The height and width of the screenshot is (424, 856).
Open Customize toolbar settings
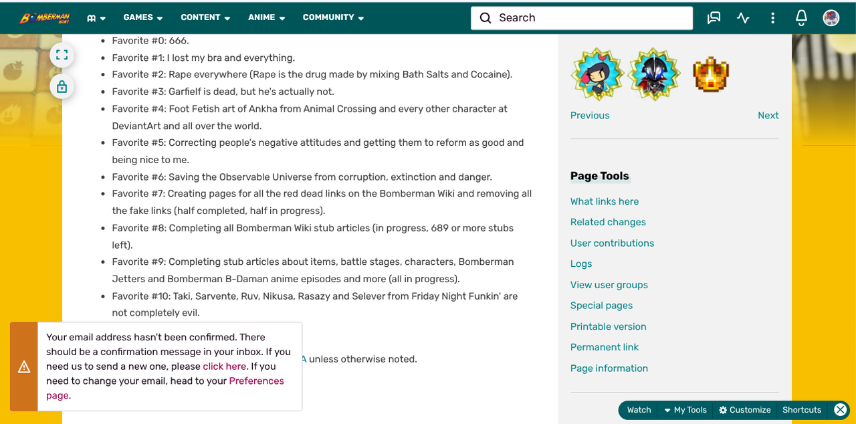745,410
